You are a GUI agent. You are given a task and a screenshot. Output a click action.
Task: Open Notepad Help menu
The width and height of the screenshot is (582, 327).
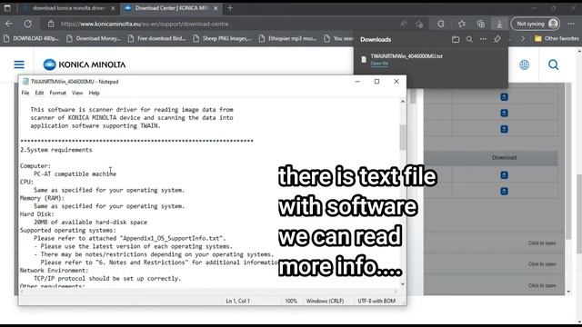(x=94, y=93)
